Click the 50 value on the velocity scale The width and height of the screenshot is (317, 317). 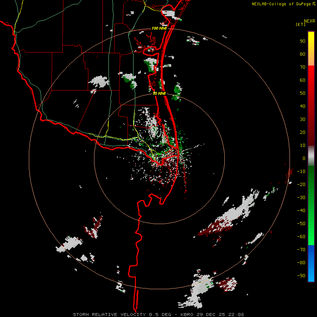coord(303,93)
